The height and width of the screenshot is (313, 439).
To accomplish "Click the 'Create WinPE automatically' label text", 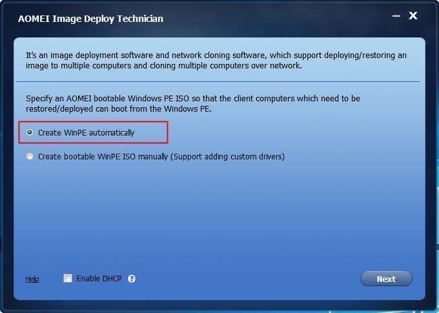I will tap(87, 132).
